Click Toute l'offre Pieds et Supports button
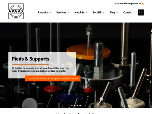The image size is (152, 114). coord(53,78)
